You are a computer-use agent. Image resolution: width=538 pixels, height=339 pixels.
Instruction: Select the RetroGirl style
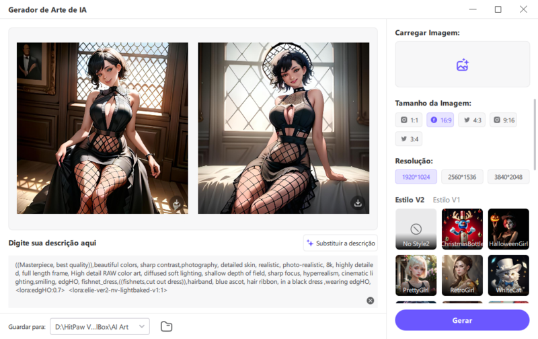point(462,275)
